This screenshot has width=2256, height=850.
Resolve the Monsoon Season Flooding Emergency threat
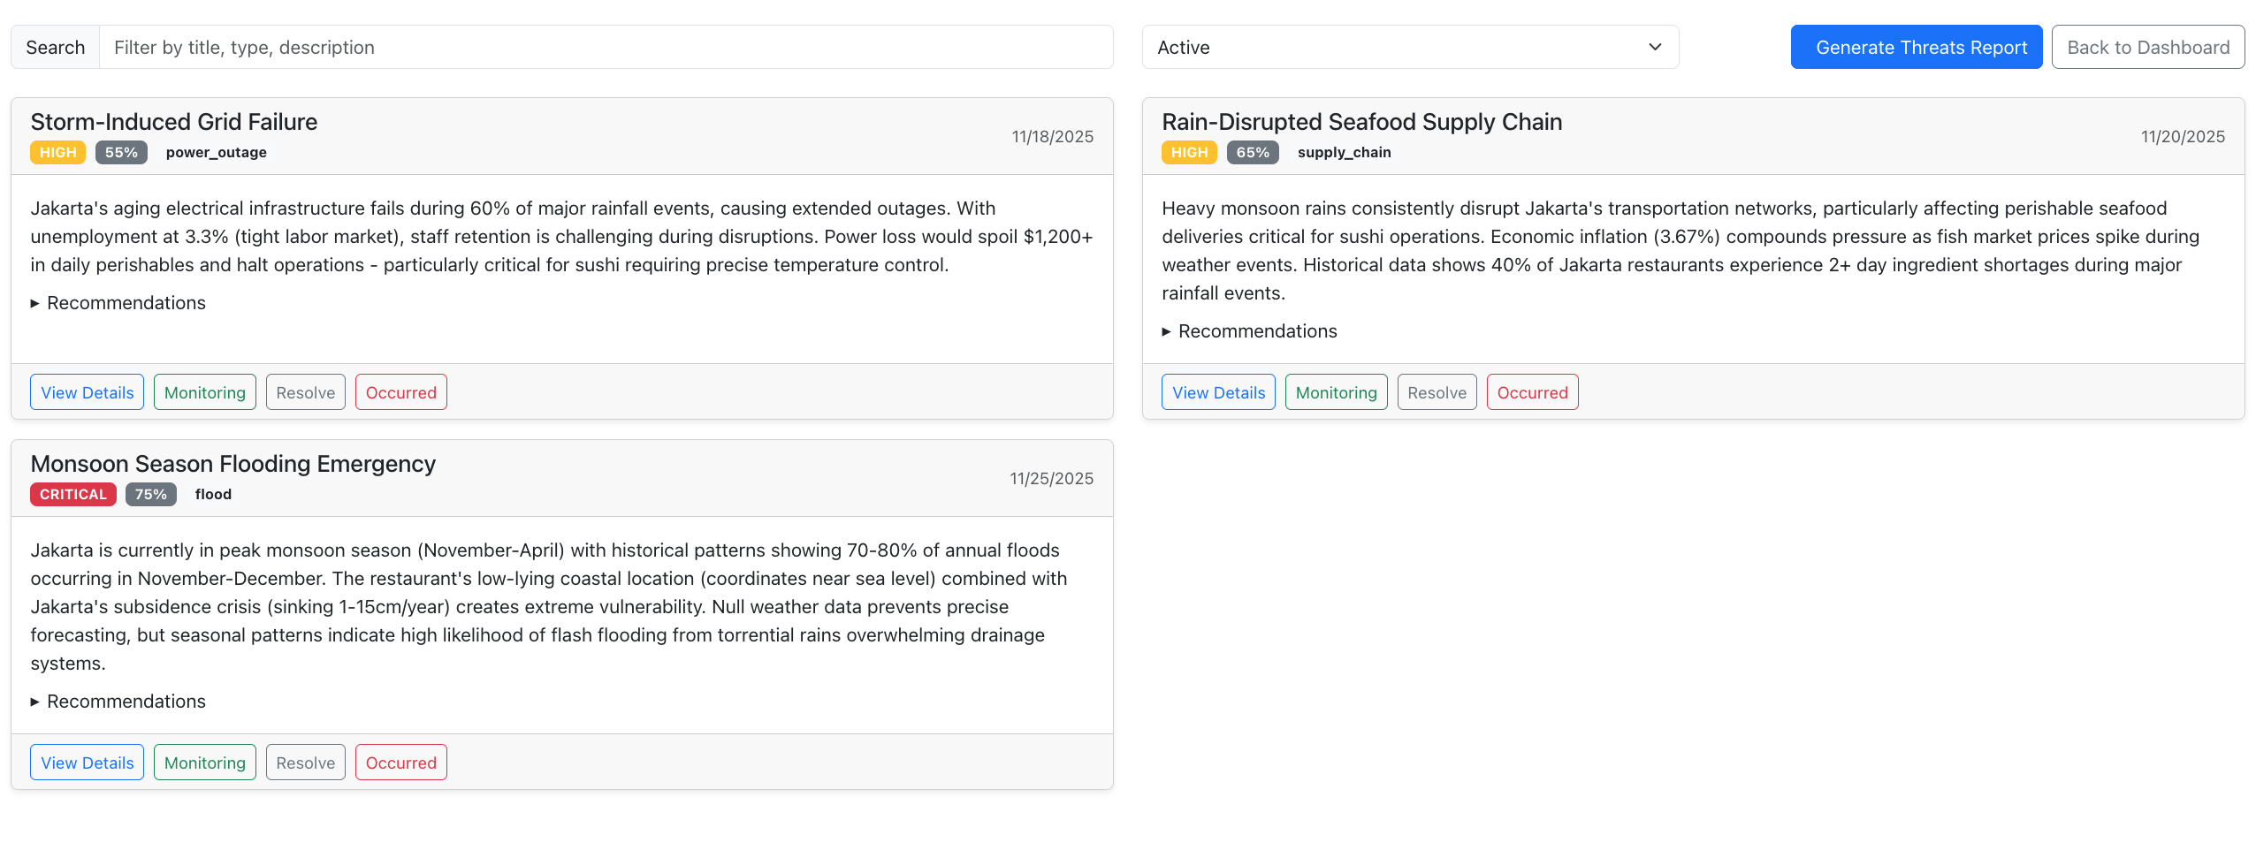point(305,762)
